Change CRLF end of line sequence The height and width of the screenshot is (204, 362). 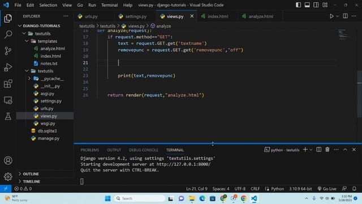click(255, 189)
